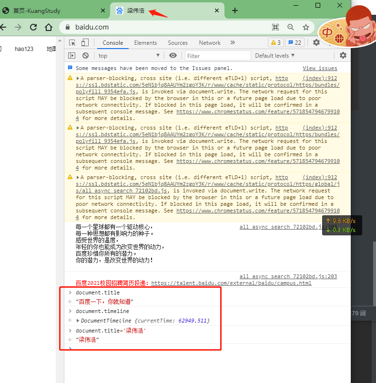Open console settings gear

click(x=343, y=55)
